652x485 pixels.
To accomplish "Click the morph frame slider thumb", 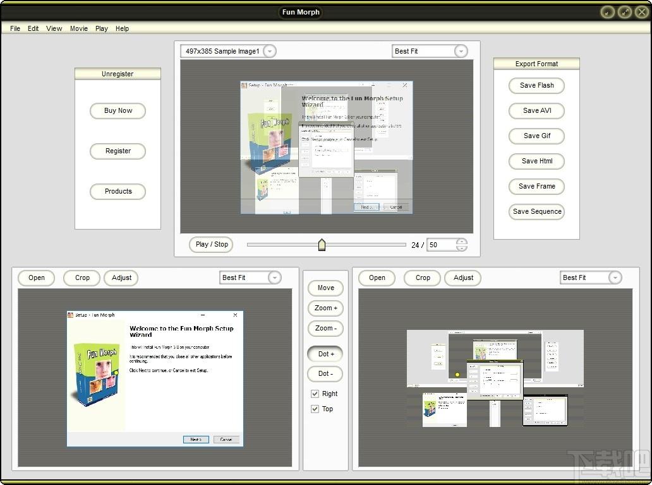I will pyautogui.click(x=322, y=245).
